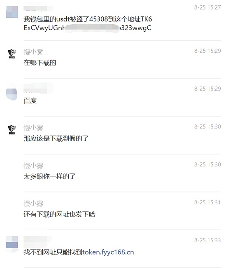
Task: Click the 8-25 15:31 timestamp
Action: coord(207,202)
